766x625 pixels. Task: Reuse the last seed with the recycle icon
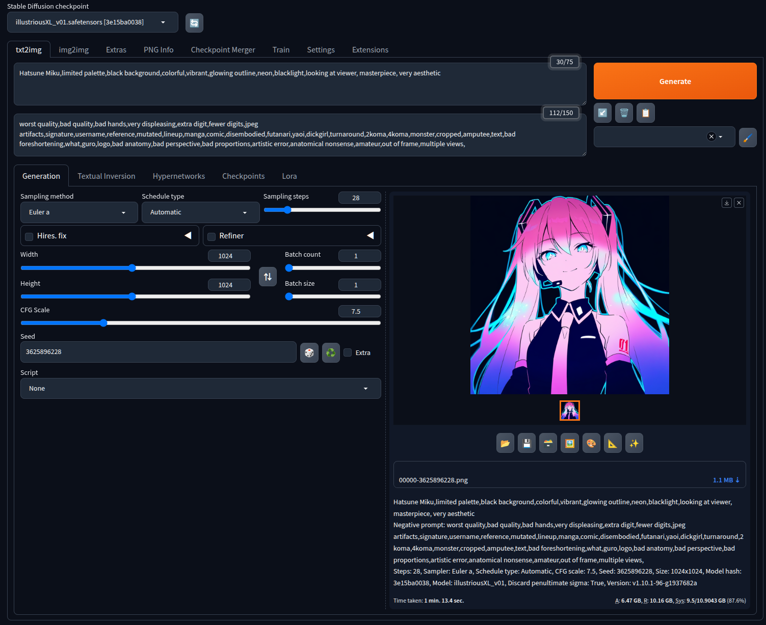tap(331, 352)
